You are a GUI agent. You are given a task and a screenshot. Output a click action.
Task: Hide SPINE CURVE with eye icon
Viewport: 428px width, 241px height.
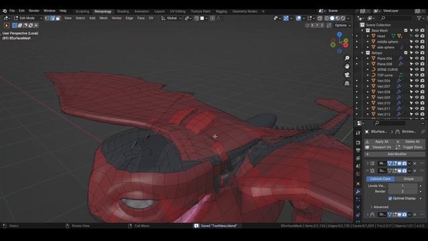tap(417, 70)
